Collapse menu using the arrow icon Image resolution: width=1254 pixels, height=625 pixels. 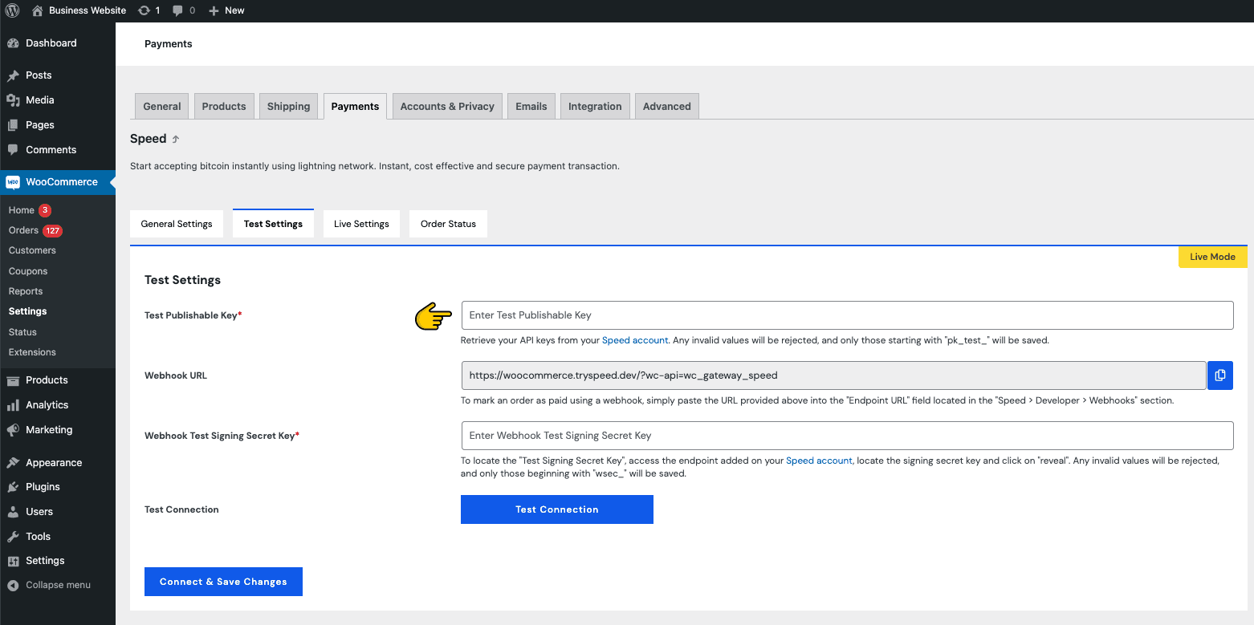13,585
